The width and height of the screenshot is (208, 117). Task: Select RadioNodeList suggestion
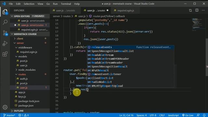131,82
